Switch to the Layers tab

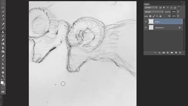click(x=147, y=4)
